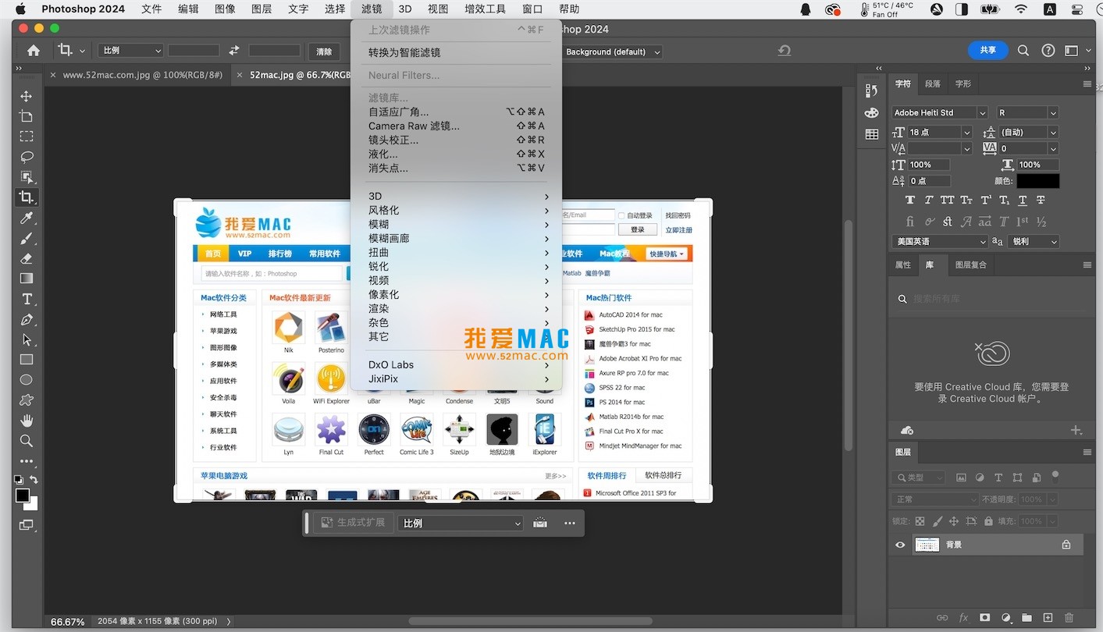Select the Zoom tool
The height and width of the screenshot is (632, 1103).
(x=26, y=441)
